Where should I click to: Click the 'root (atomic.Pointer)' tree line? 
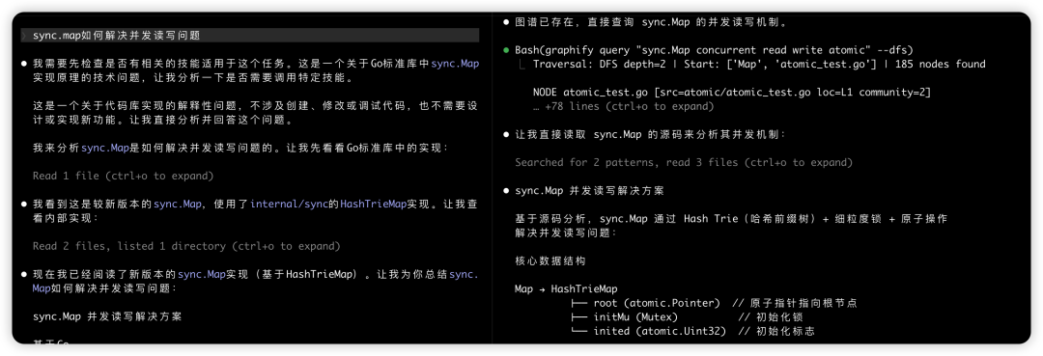point(714,303)
